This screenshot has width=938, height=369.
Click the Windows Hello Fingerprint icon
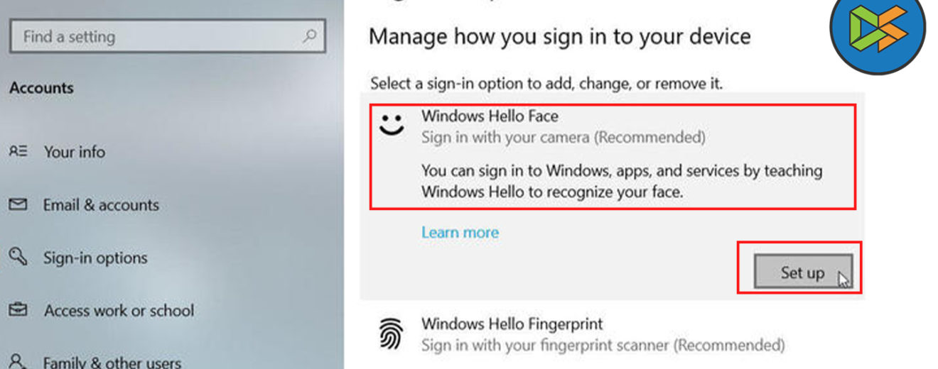[391, 334]
